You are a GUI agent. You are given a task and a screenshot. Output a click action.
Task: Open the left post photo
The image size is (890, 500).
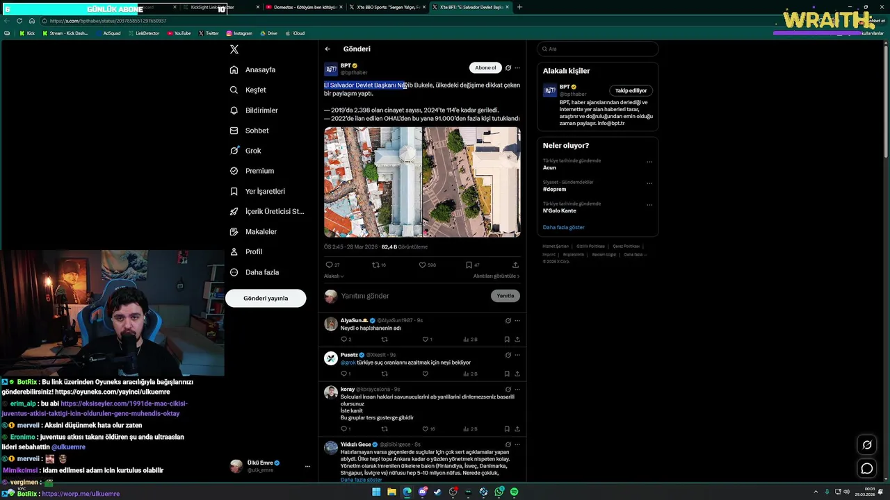pos(373,182)
